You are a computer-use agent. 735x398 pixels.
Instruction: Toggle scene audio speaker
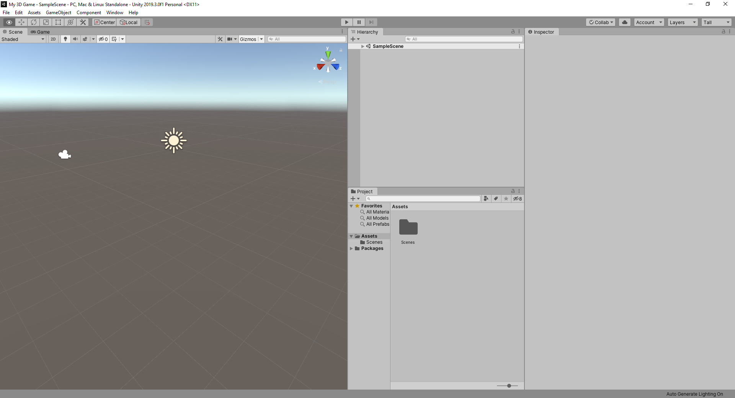pos(75,39)
